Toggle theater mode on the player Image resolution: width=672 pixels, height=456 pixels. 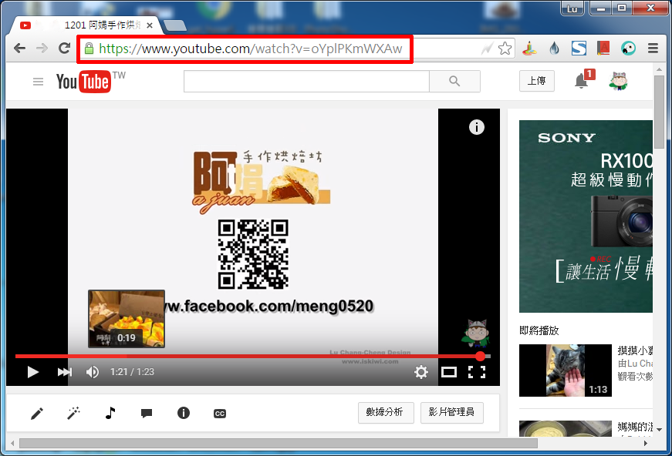(x=449, y=371)
